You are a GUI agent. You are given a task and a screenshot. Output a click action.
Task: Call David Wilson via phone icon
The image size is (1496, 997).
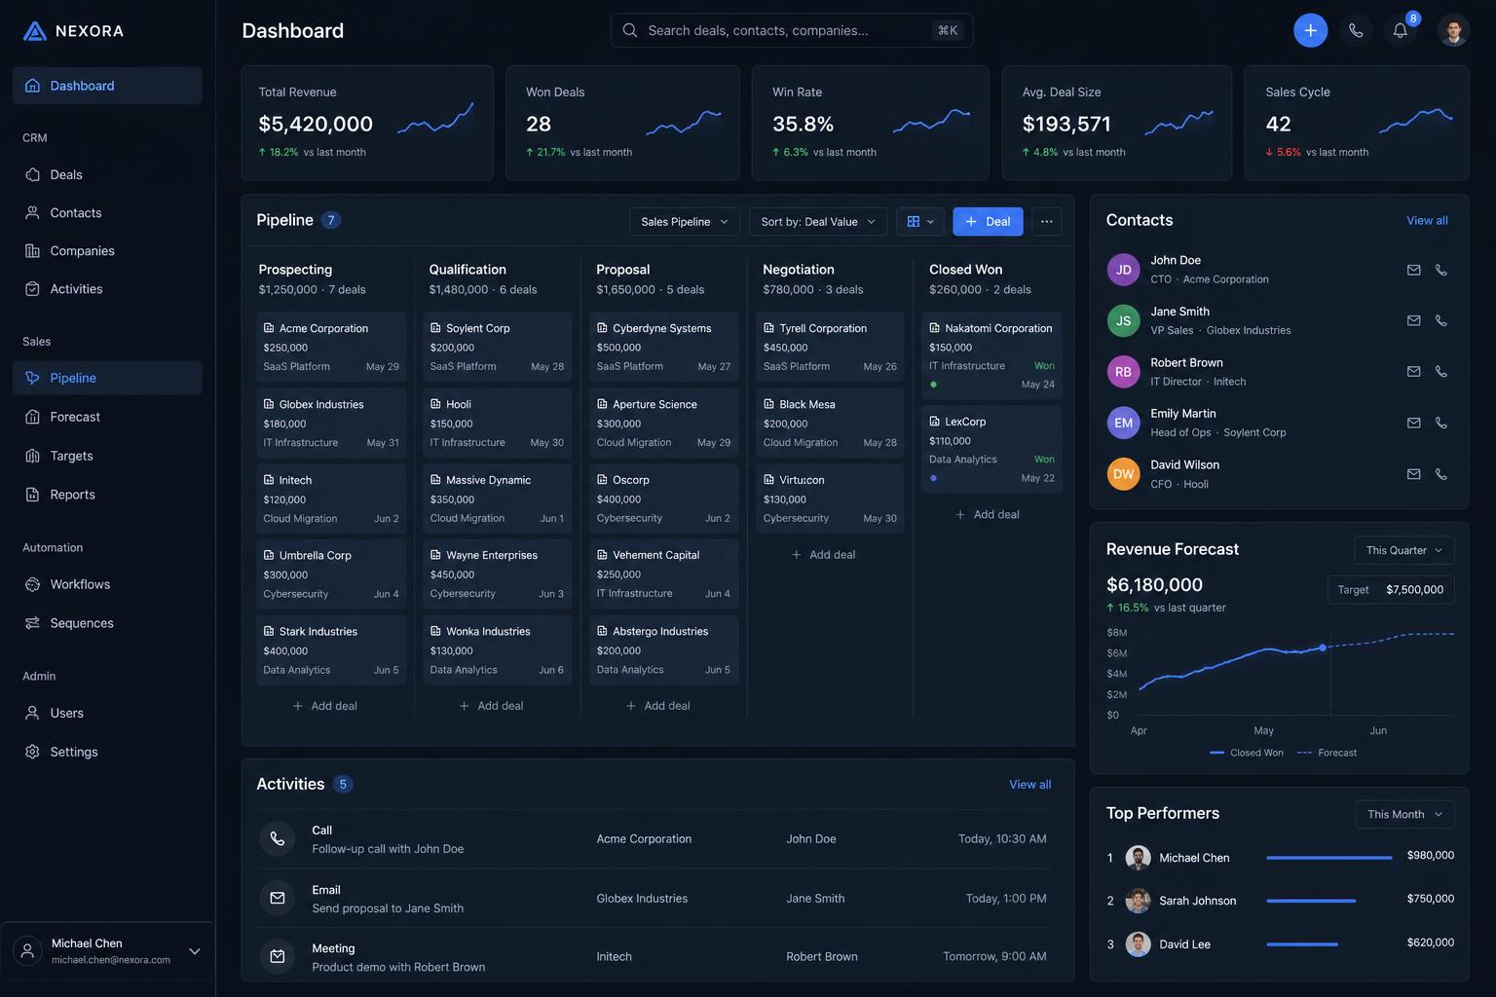[1440, 474]
